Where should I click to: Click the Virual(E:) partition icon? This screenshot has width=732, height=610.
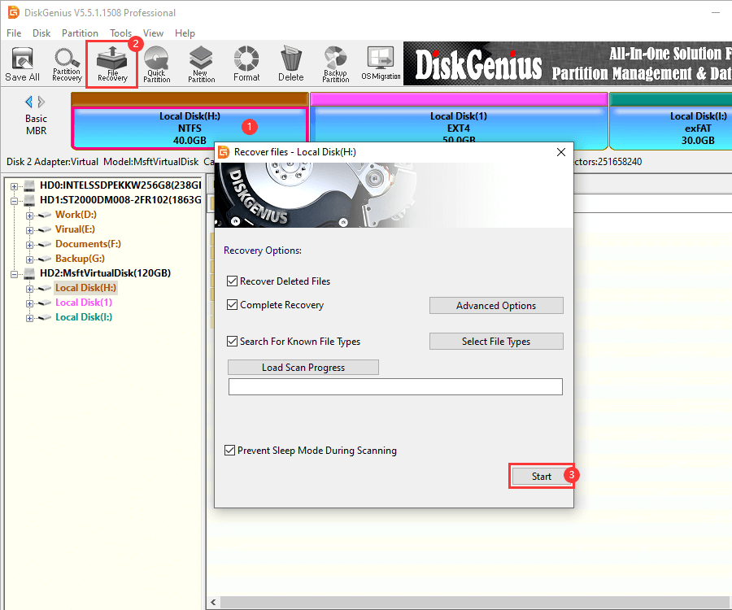pos(45,229)
